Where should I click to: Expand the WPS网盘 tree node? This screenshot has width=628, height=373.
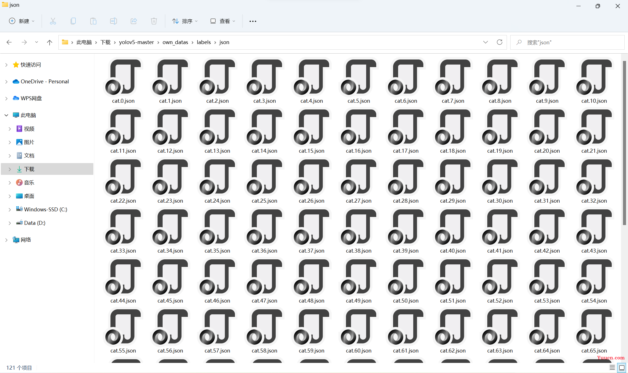[x=6, y=99]
